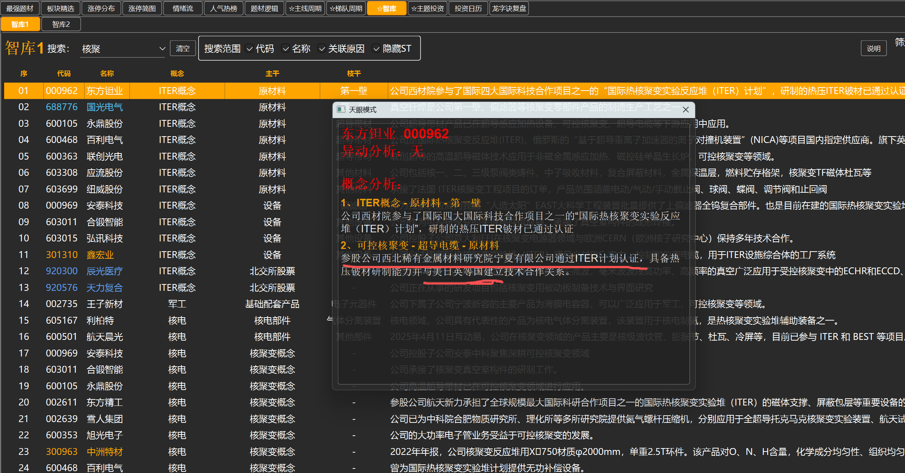Toggle the 名称 search scope checkbox
Image resolution: width=905 pixels, height=473 pixels.
(286, 49)
